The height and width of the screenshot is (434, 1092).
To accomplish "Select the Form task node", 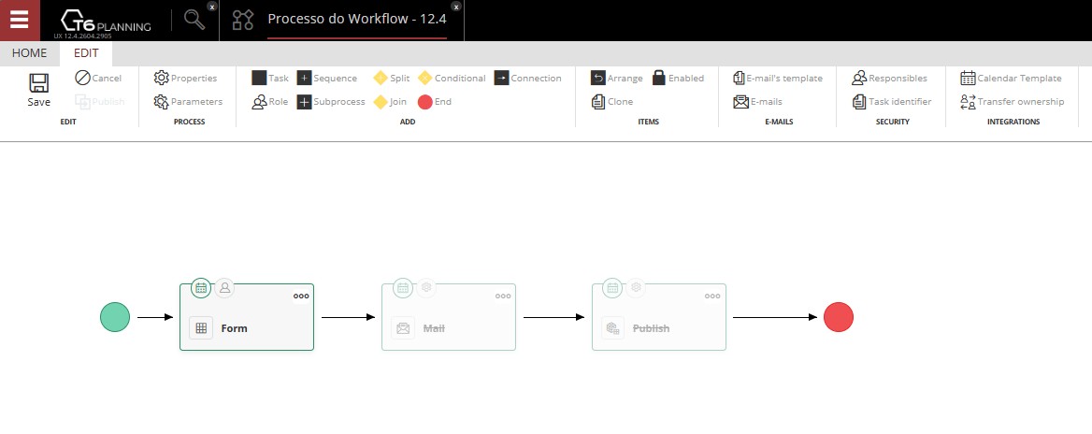I will coord(247,317).
